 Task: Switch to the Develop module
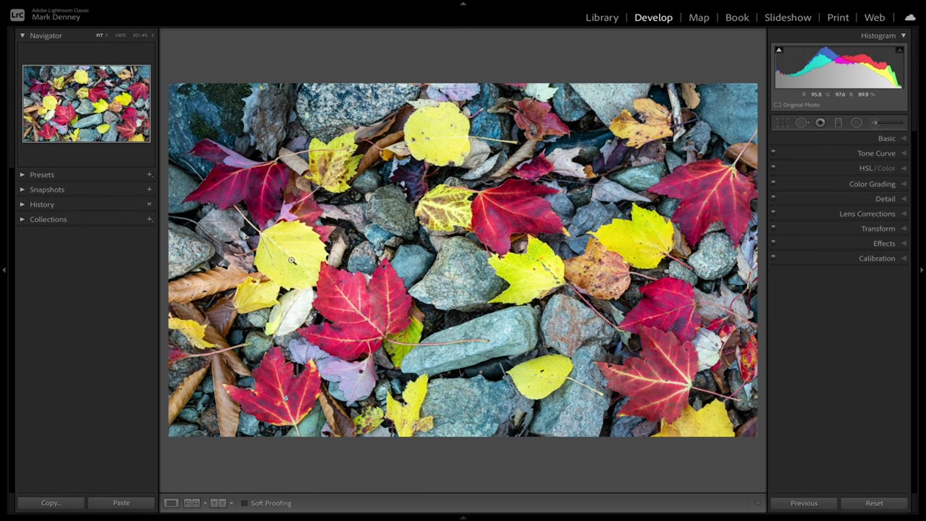654,17
